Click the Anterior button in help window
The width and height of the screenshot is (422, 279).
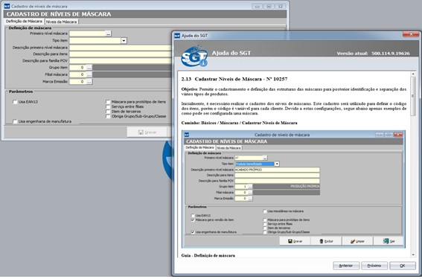pyautogui.click(x=346, y=266)
